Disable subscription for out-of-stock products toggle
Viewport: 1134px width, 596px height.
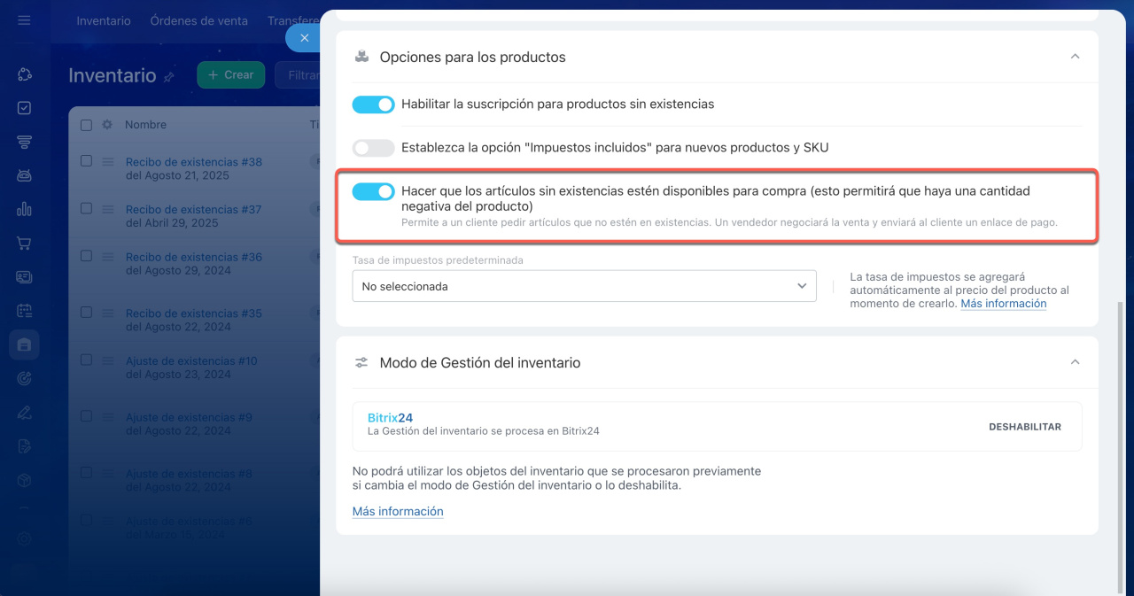pyautogui.click(x=373, y=104)
